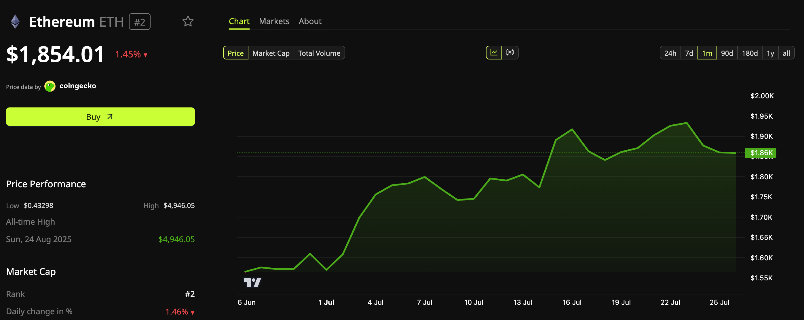
Task: Select the Market Cap data toggle
Action: (x=271, y=53)
